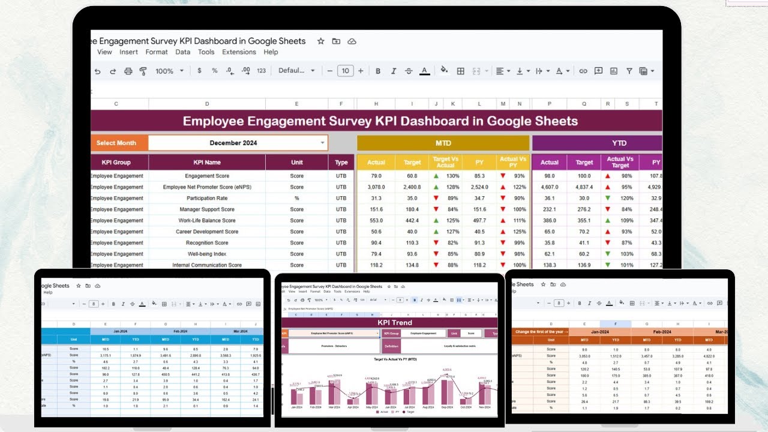Select the Participation Rate KPI name cell
Screen dimensions: 768x432
(x=207, y=198)
